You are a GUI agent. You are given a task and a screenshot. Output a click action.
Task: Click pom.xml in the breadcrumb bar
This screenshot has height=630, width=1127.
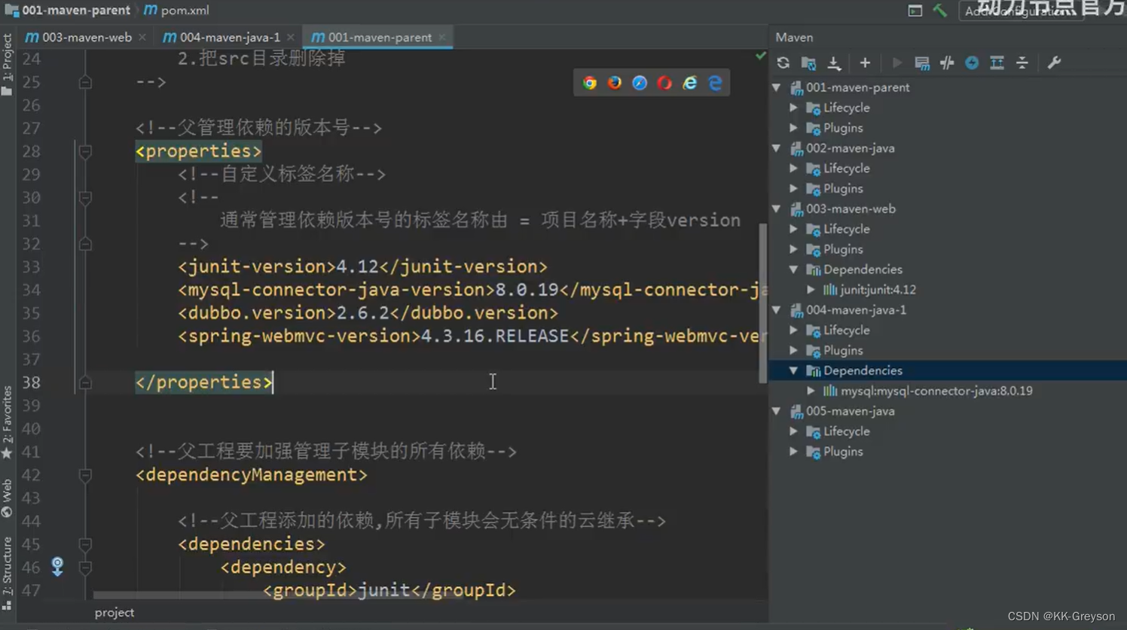pos(177,11)
